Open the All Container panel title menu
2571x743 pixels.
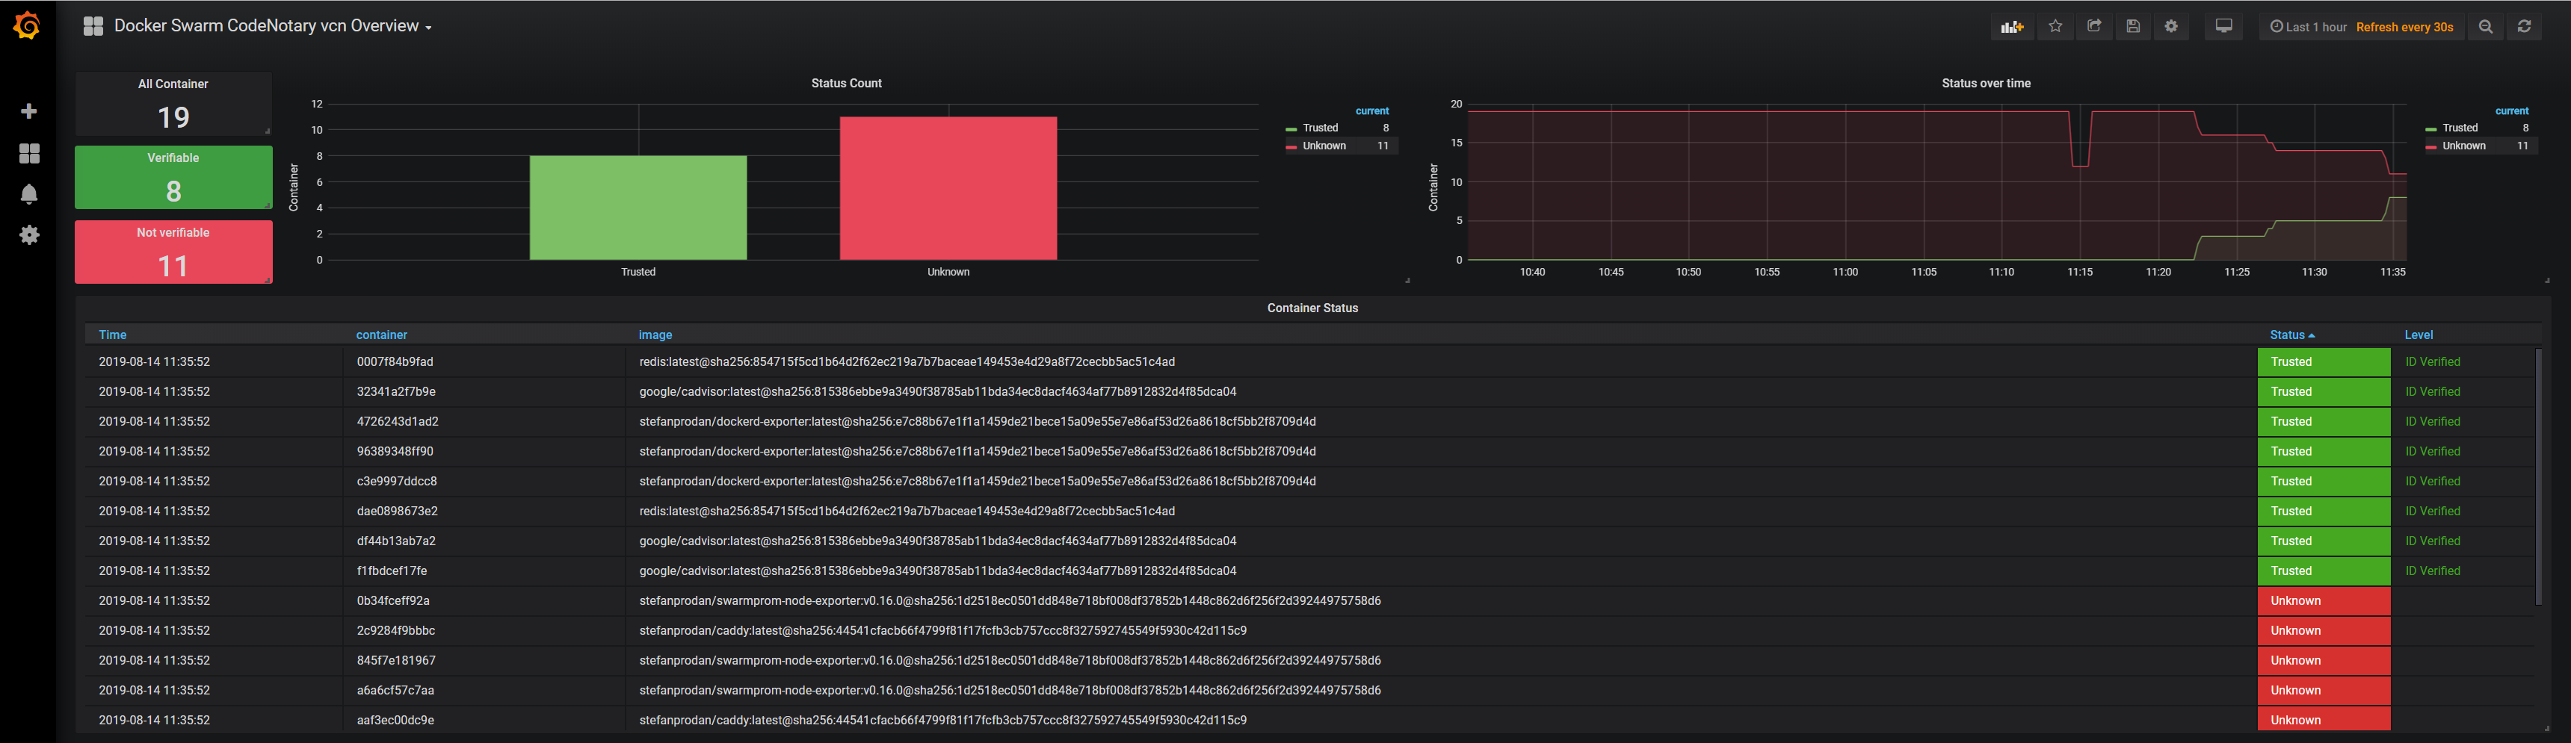tap(173, 85)
